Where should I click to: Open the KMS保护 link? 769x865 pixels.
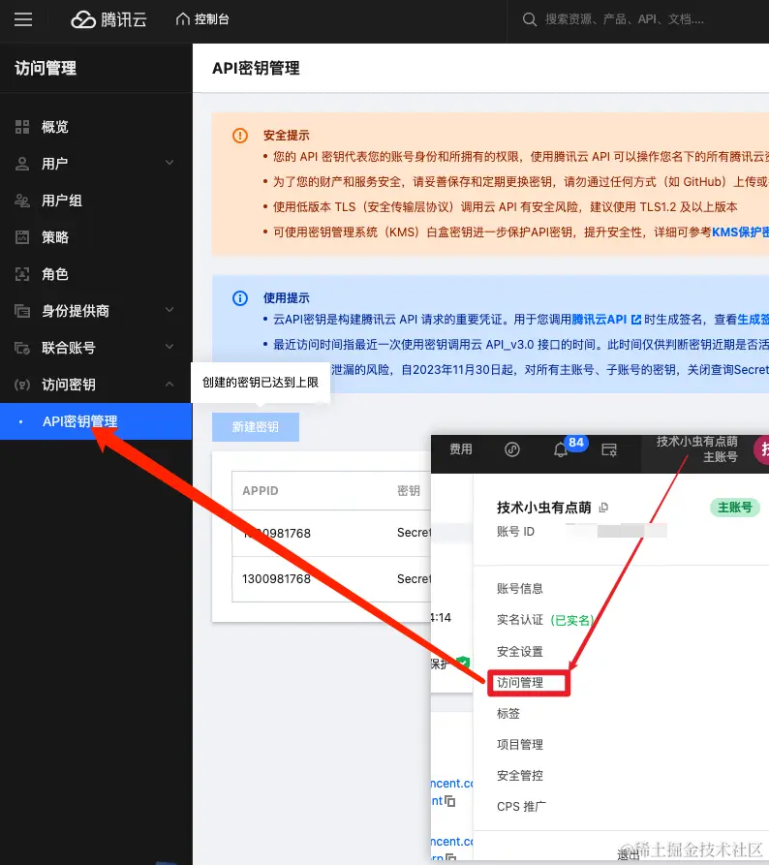click(x=740, y=232)
